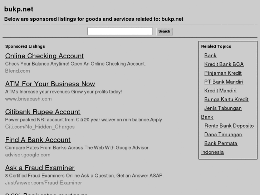260x195 pixels.
Task: Select the Dana Tabungan topic
Action: 223,135
